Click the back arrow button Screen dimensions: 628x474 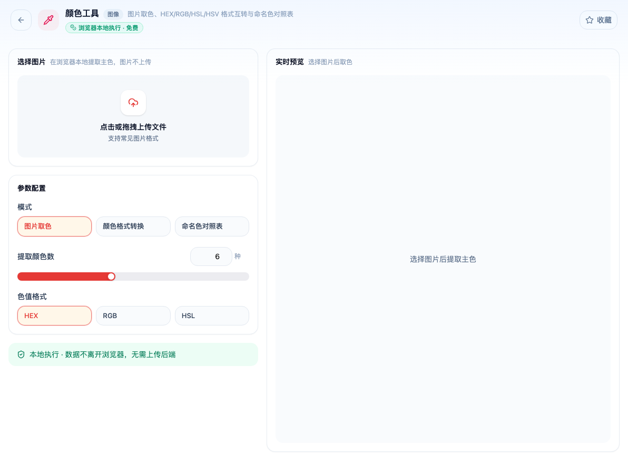coord(21,20)
